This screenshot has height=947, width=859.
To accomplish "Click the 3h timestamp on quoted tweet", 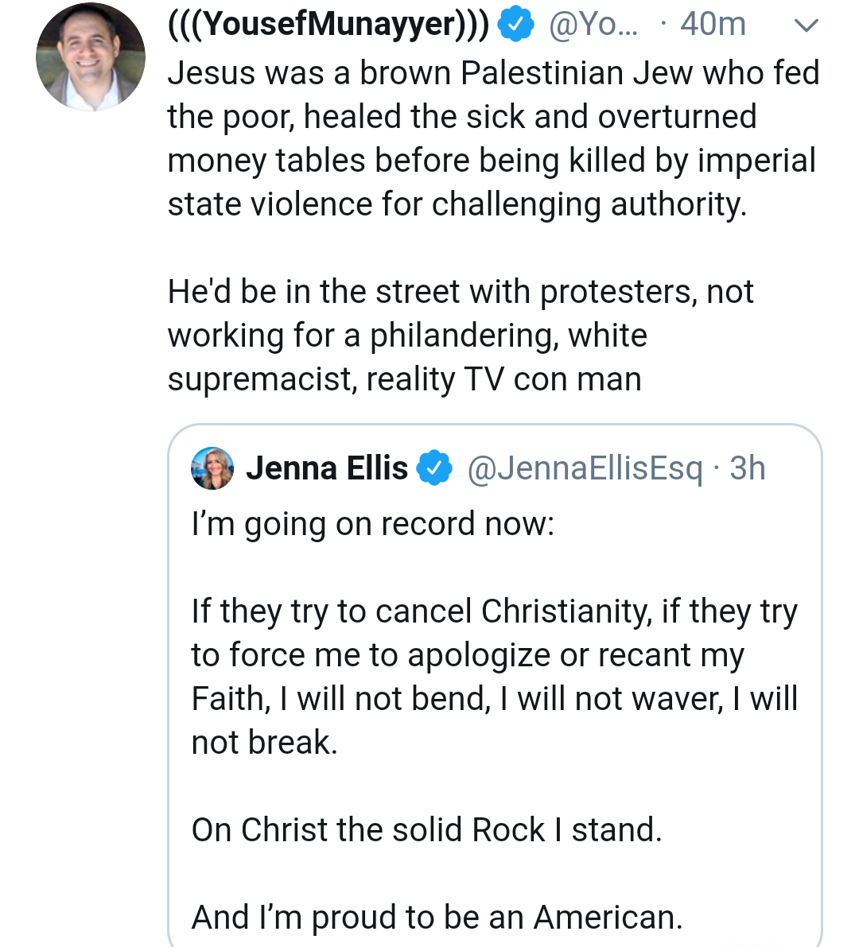I will coord(748,468).
